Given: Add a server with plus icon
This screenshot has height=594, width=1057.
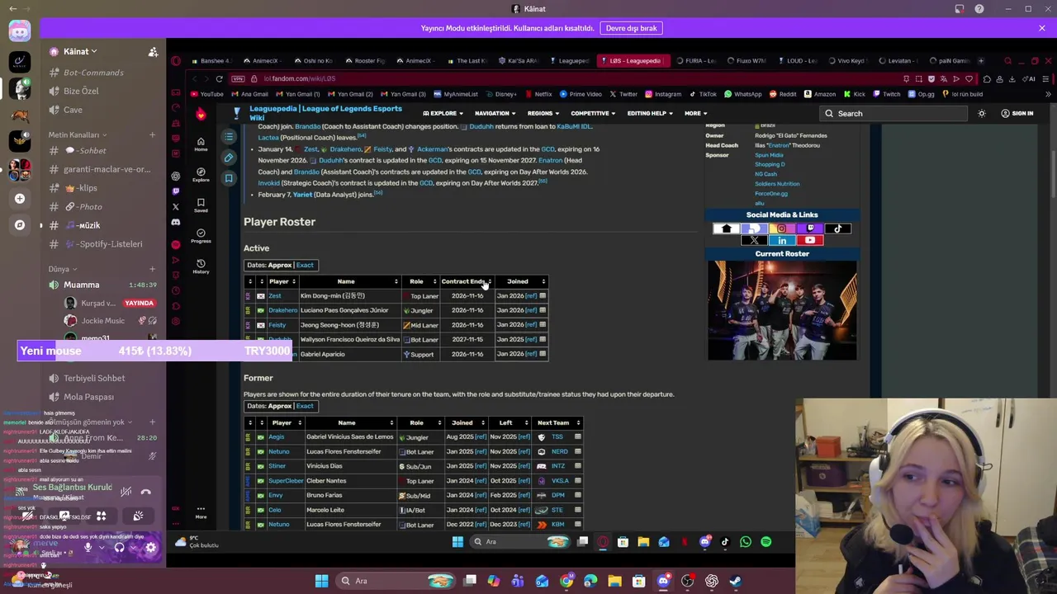Looking at the screenshot, I should 19,198.
